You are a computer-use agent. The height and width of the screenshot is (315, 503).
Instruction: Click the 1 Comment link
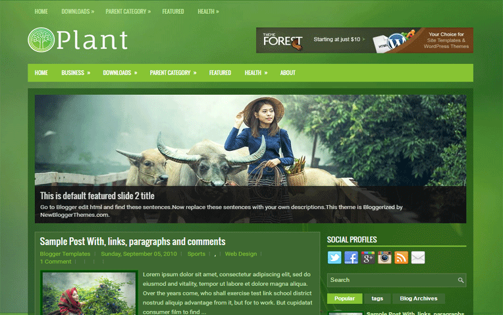click(55, 262)
